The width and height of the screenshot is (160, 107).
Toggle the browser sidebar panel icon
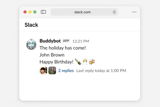(x=43, y=12)
